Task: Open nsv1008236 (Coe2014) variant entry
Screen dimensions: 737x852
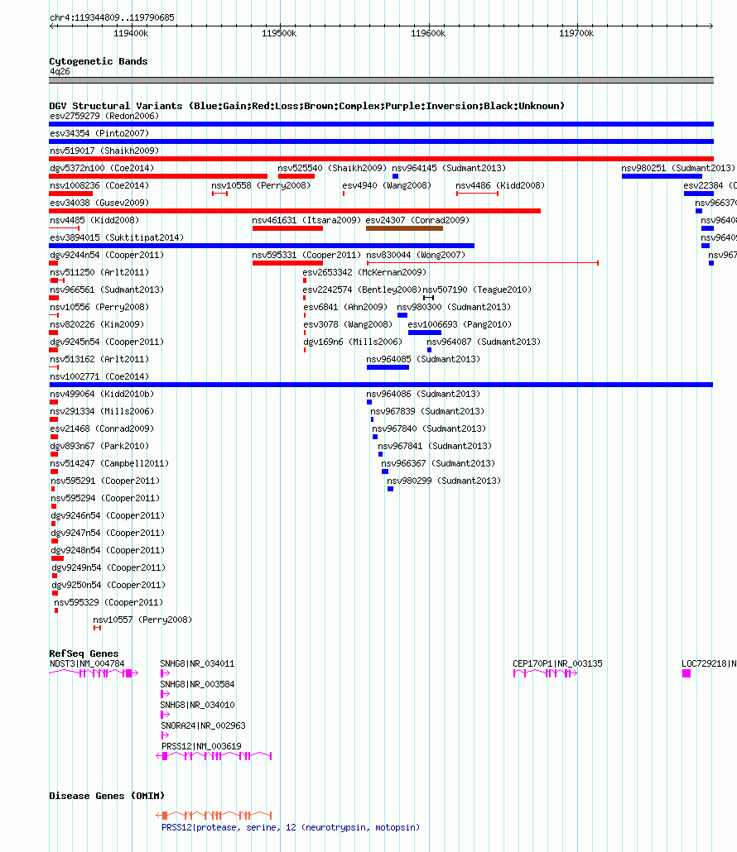Action: (99, 185)
